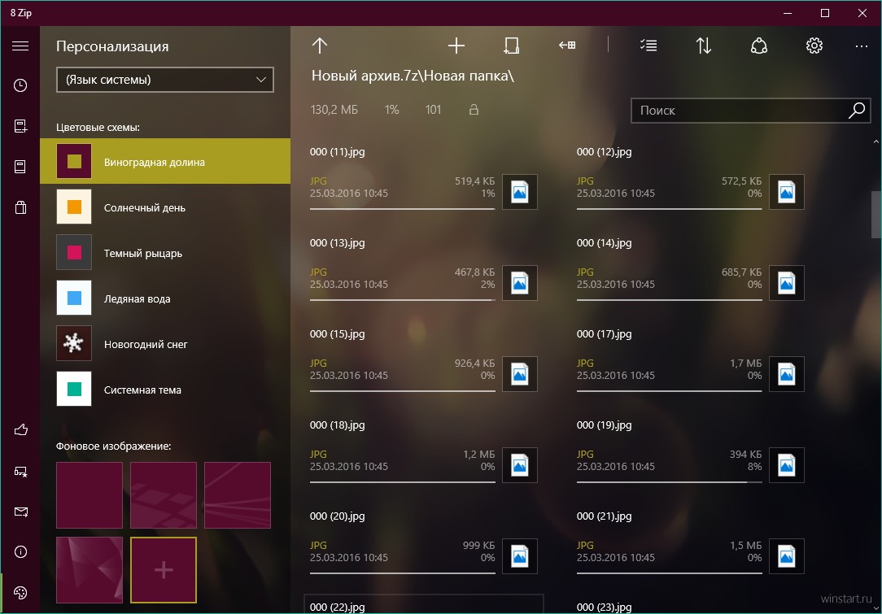Click the image icon of 000 (15).jpg
The width and height of the screenshot is (882, 614).
click(x=519, y=374)
